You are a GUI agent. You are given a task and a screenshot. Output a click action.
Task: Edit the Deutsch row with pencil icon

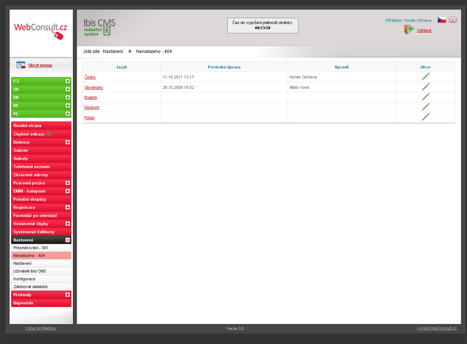pyautogui.click(x=425, y=107)
